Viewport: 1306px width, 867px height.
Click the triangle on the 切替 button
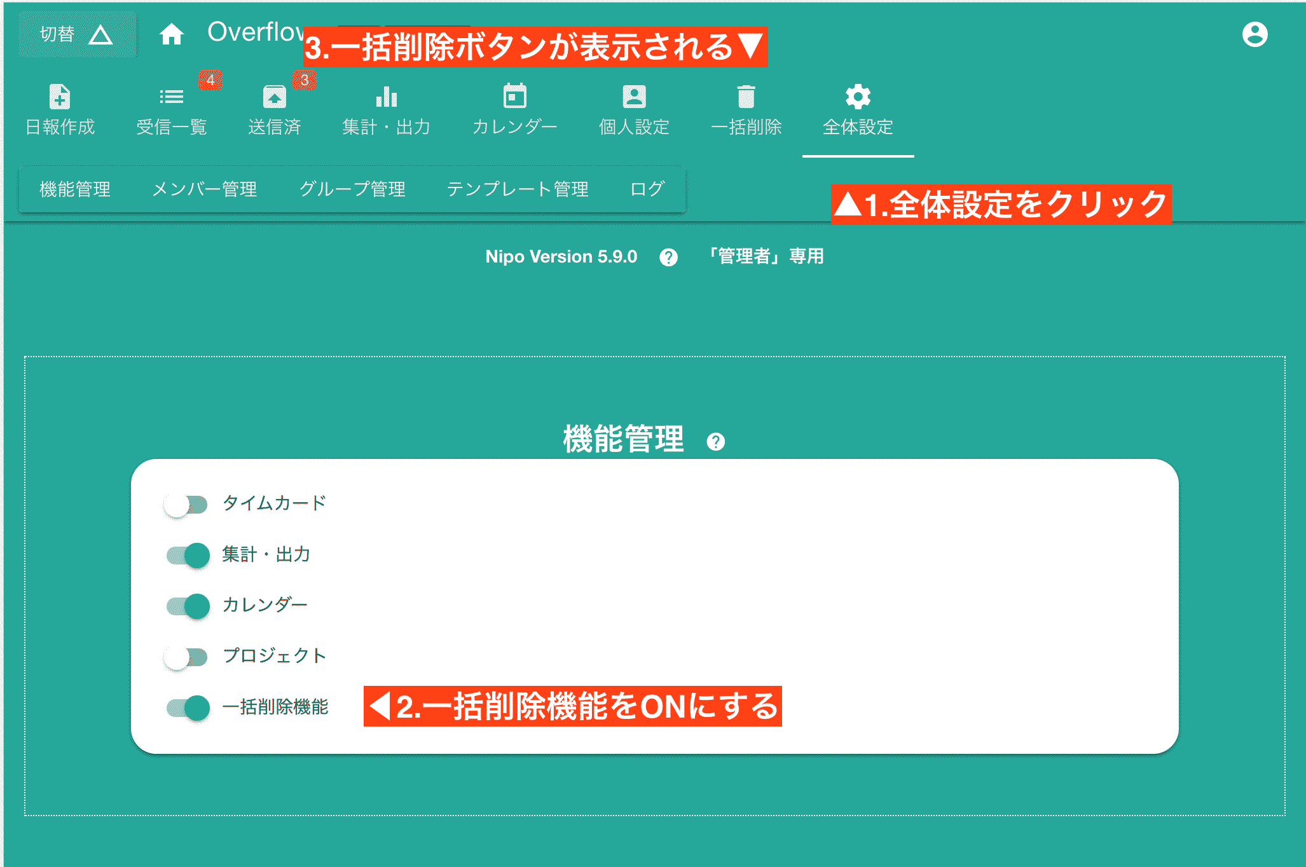coord(102,34)
